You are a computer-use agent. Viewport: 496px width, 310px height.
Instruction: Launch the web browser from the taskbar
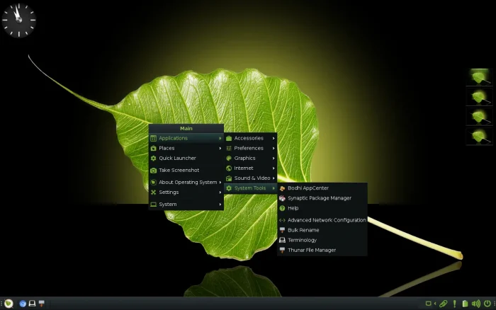[x=23, y=304]
